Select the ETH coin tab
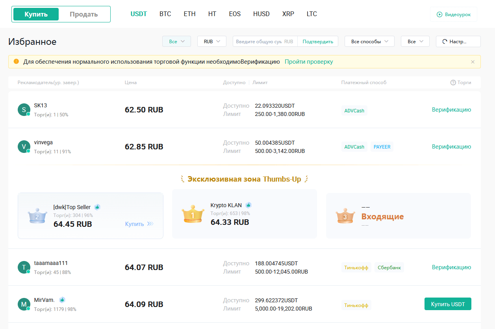 [189, 14]
